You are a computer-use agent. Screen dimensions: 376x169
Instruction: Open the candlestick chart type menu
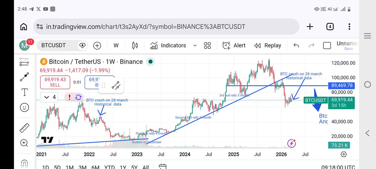[x=135, y=46]
